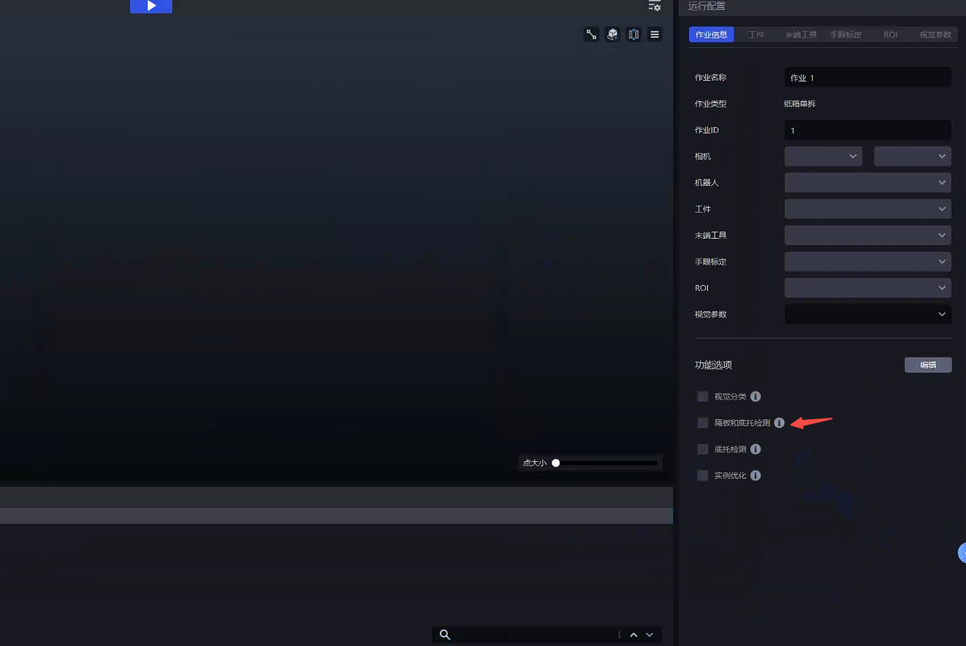The height and width of the screenshot is (646, 966).
Task: Switch to the ROI tab
Action: point(891,35)
